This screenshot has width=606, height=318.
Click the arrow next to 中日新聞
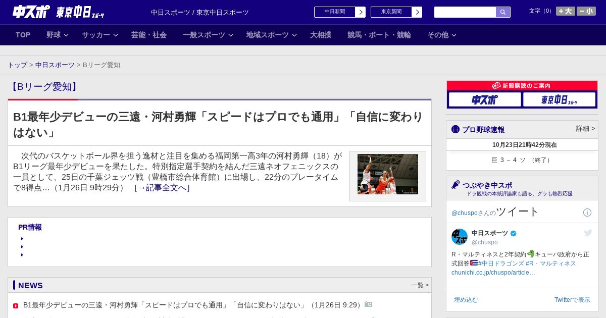pos(361,12)
